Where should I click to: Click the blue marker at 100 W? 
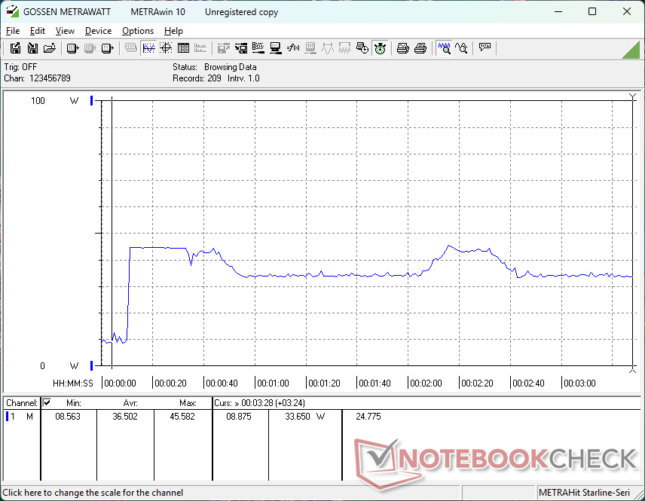(92, 101)
